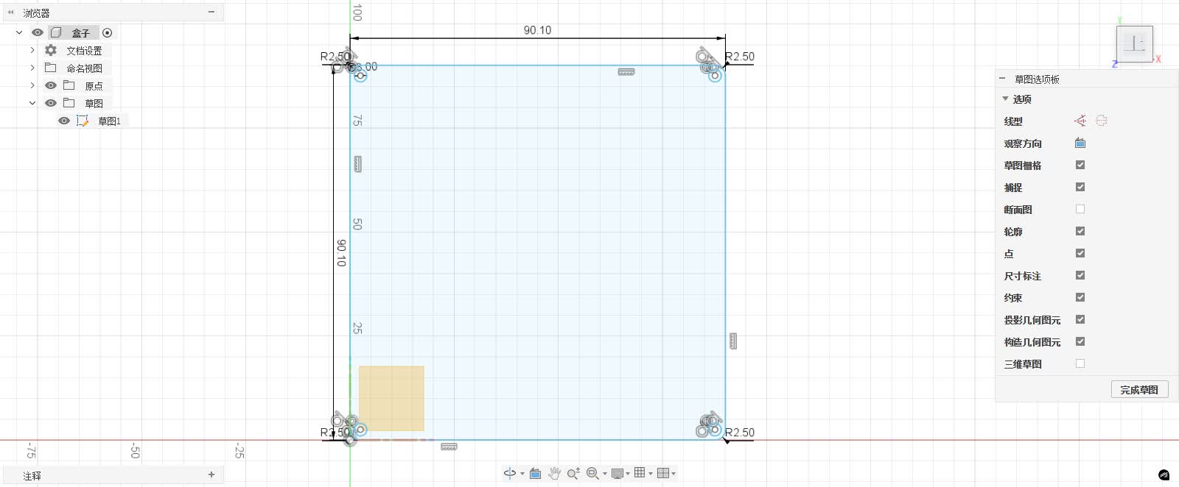Open the Display settings monitor icon
The width and height of the screenshot is (1179, 487).
(x=618, y=473)
